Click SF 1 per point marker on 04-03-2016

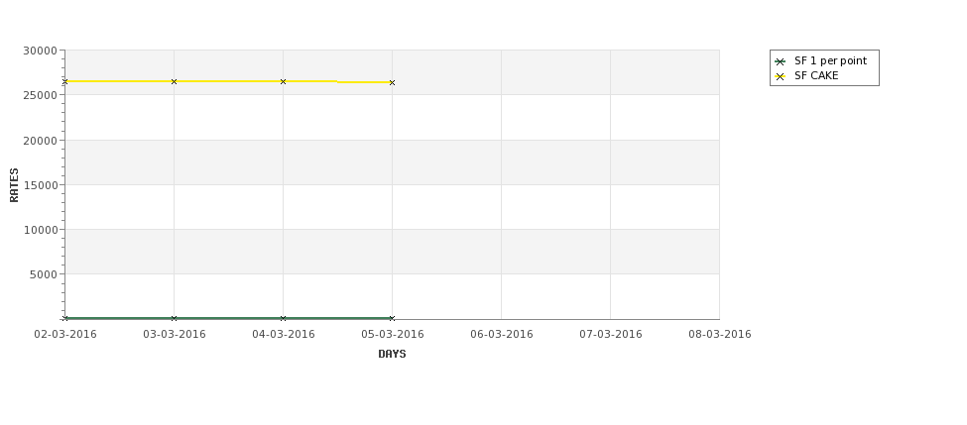(283, 318)
